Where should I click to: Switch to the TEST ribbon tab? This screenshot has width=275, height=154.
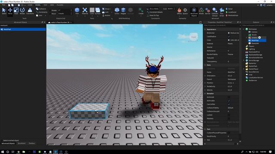point(46,5)
